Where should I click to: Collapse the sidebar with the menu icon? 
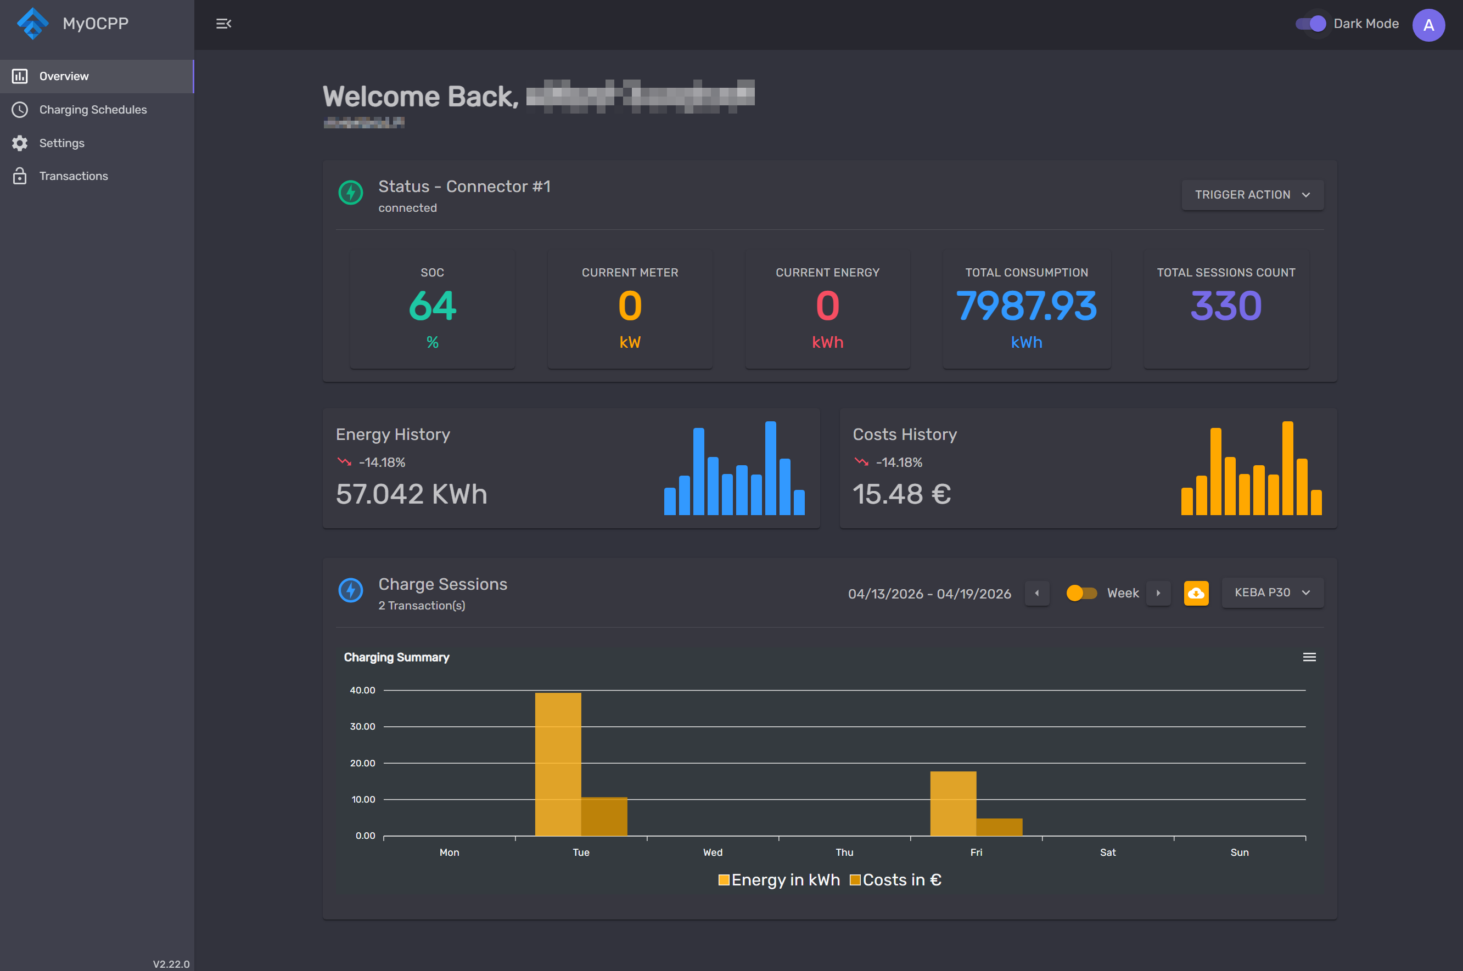pyautogui.click(x=223, y=24)
